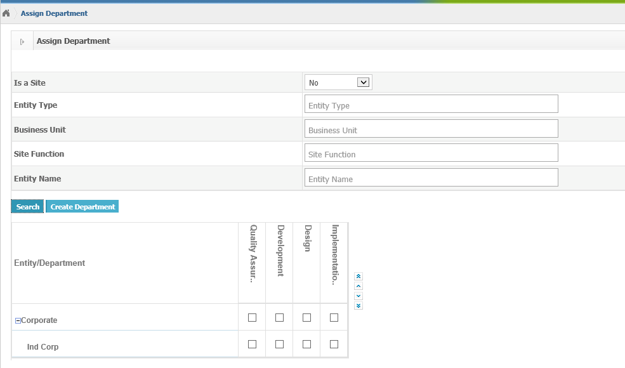Screen dimensions: 625x368
Task: Click the single up arrow icon
Action: (359, 286)
